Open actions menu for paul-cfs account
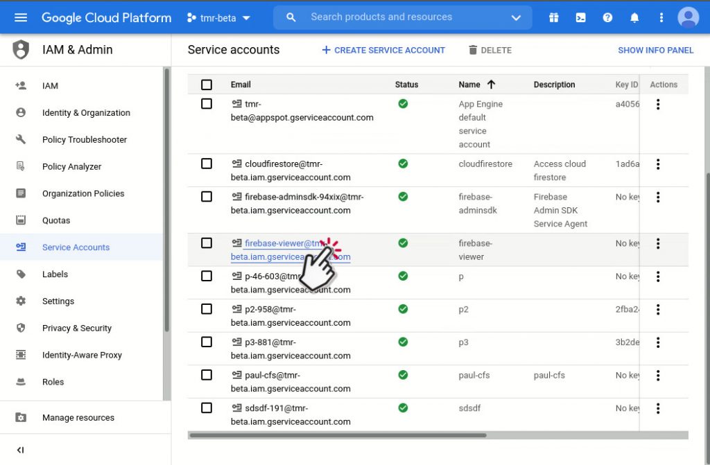 [x=658, y=376]
